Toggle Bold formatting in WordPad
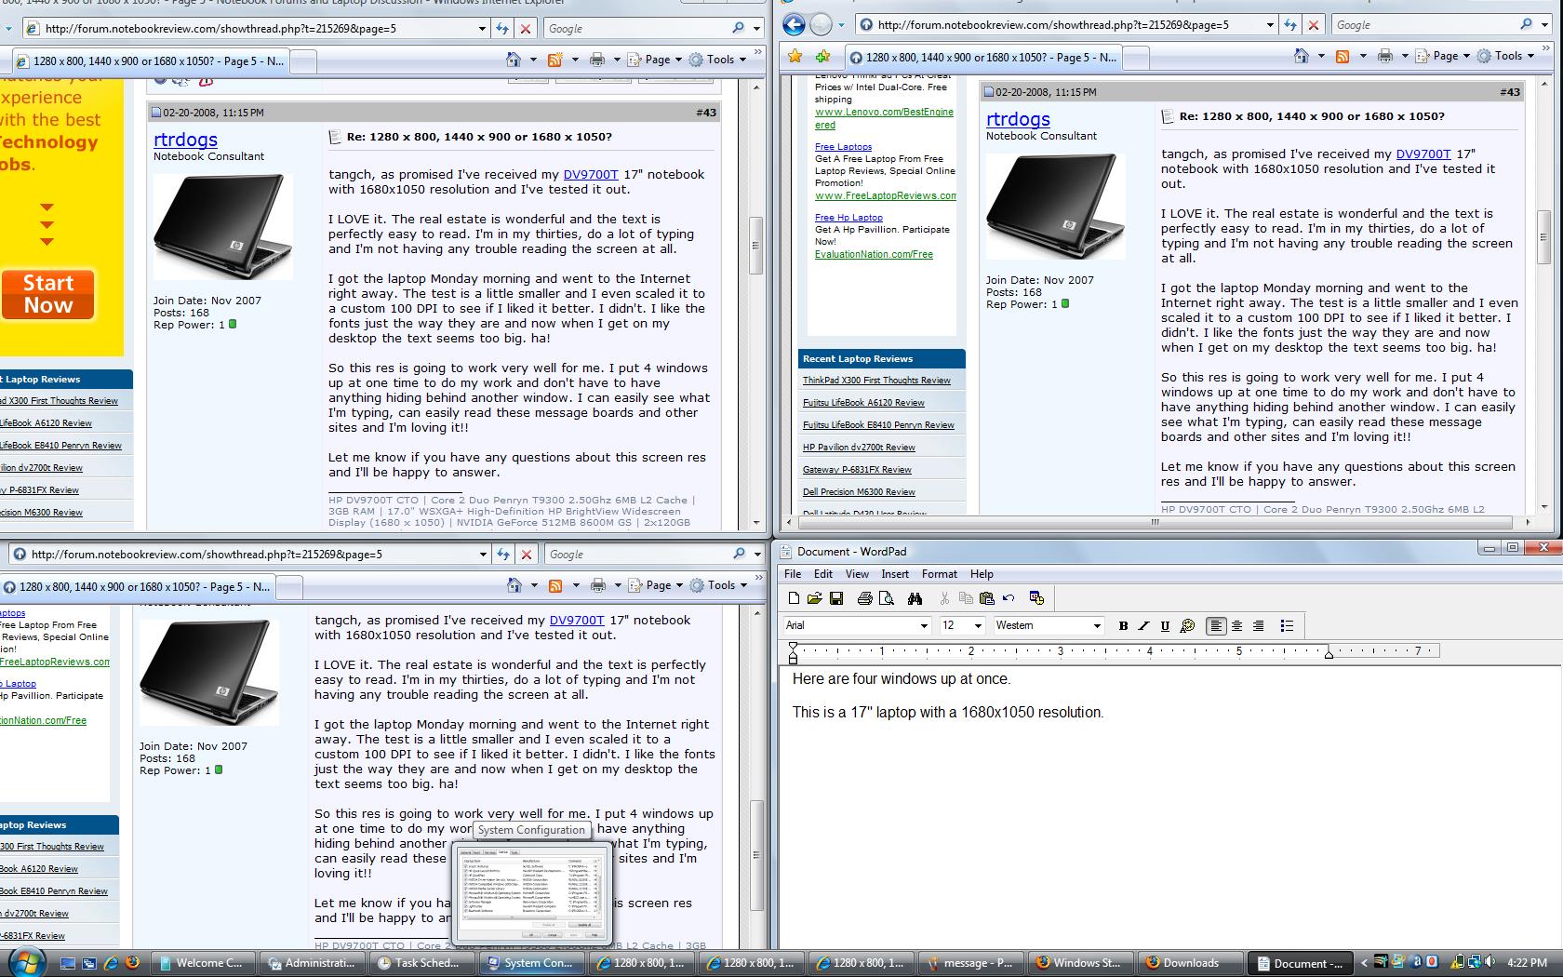1563x977 pixels. coord(1123,626)
